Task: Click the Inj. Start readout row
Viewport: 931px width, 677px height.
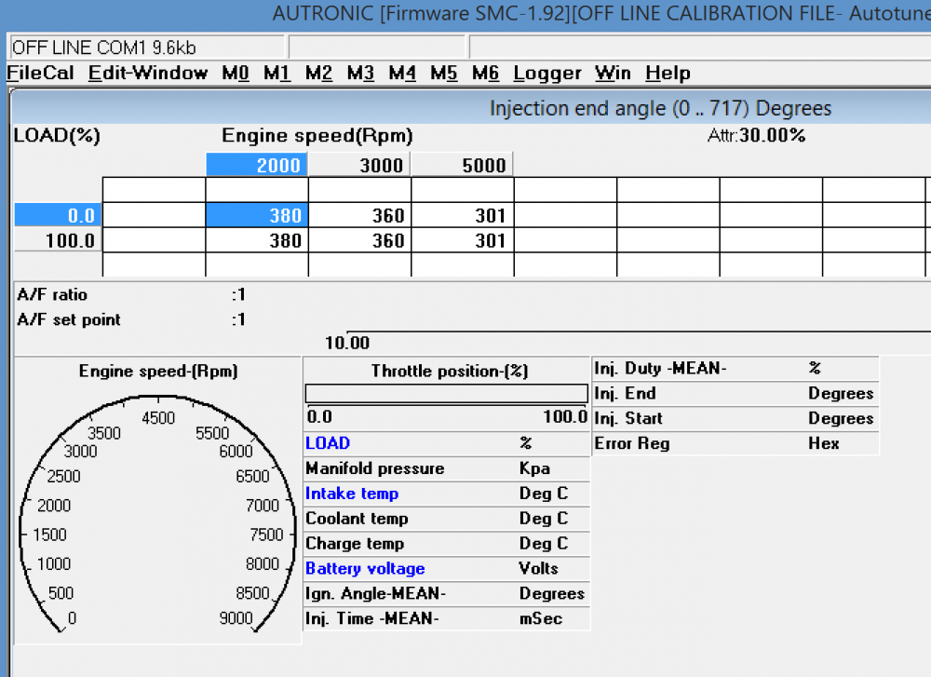Action: pyautogui.click(x=735, y=418)
